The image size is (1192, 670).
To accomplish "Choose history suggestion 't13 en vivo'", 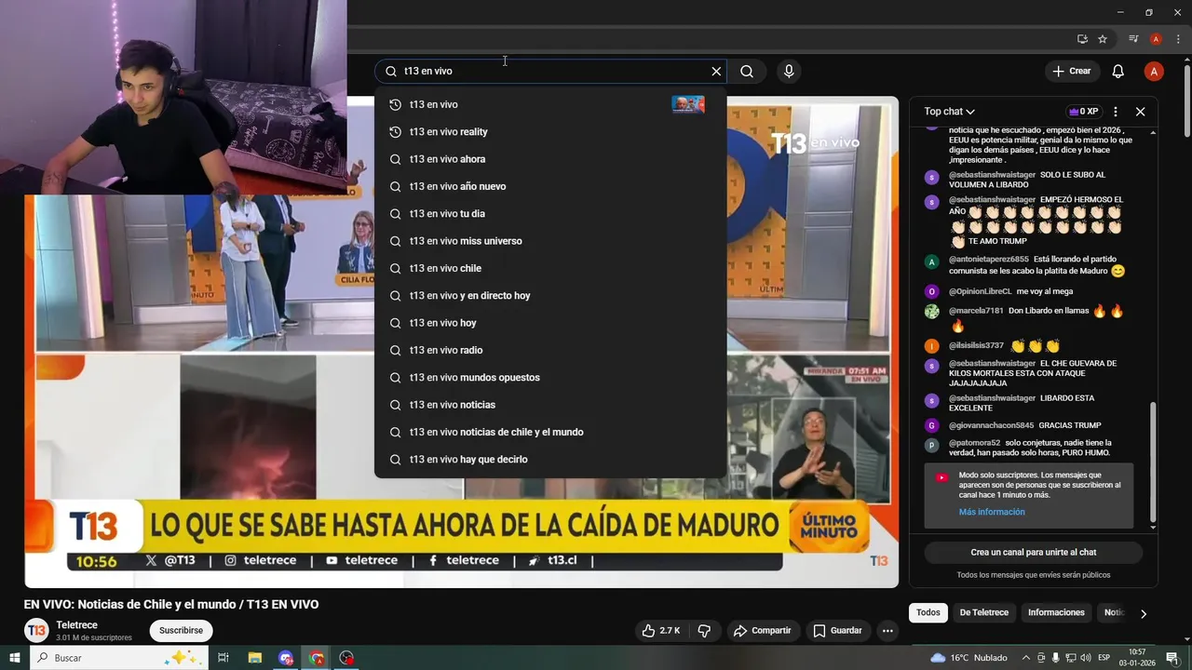I will (550, 104).
